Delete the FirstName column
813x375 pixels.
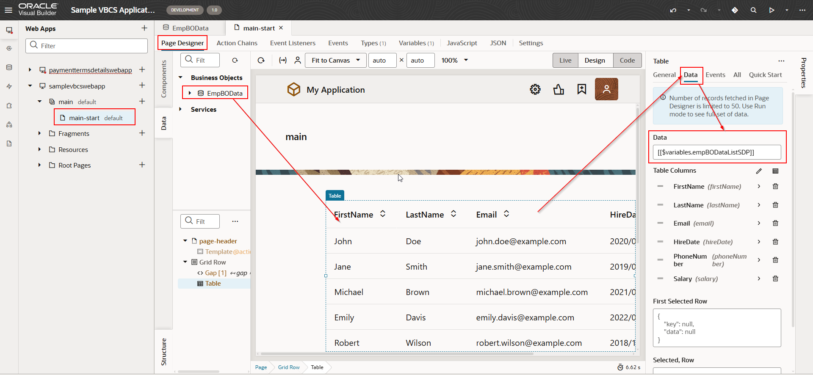(x=775, y=186)
